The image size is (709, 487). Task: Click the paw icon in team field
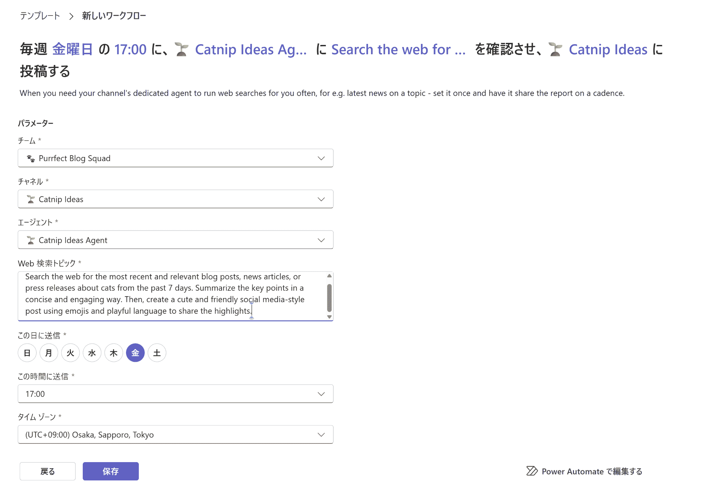31,159
